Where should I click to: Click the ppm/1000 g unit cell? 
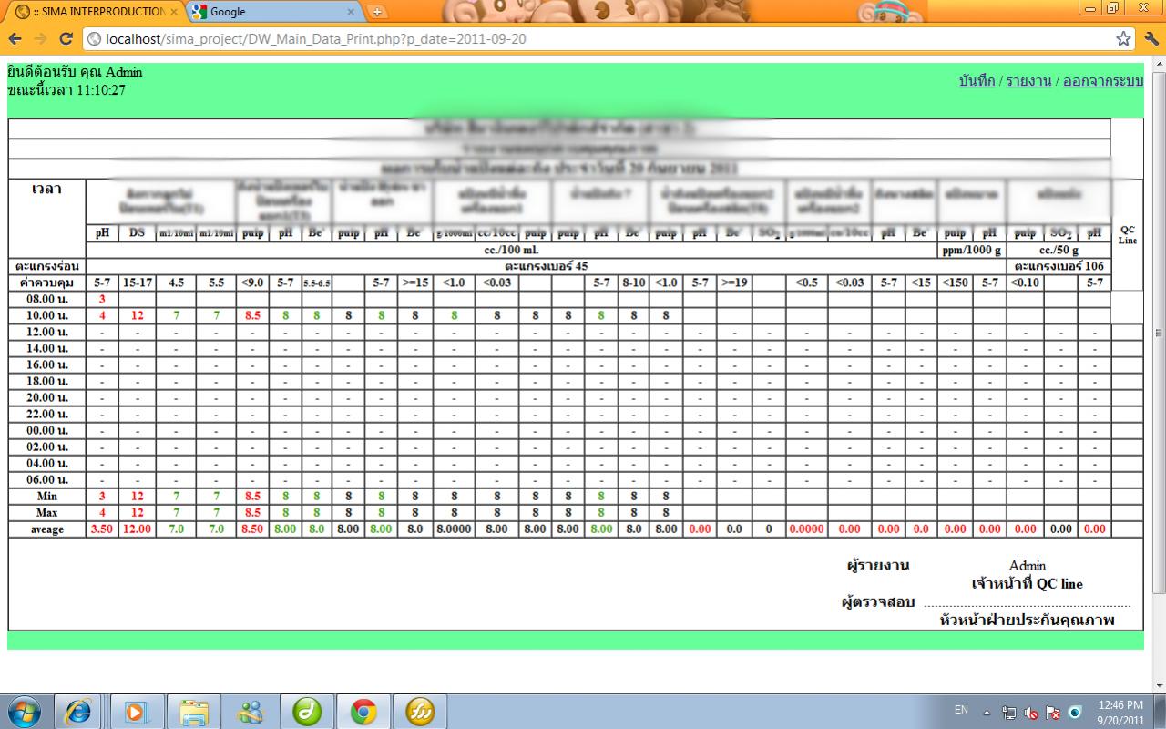pyautogui.click(x=972, y=250)
